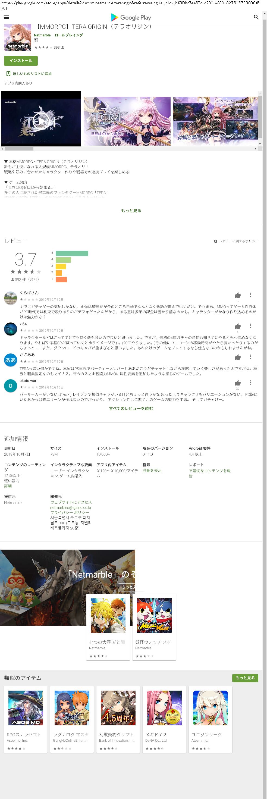The height and width of the screenshot is (799, 267).
Task: Open Netmarble developer link under title
Action: [x=42, y=35]
